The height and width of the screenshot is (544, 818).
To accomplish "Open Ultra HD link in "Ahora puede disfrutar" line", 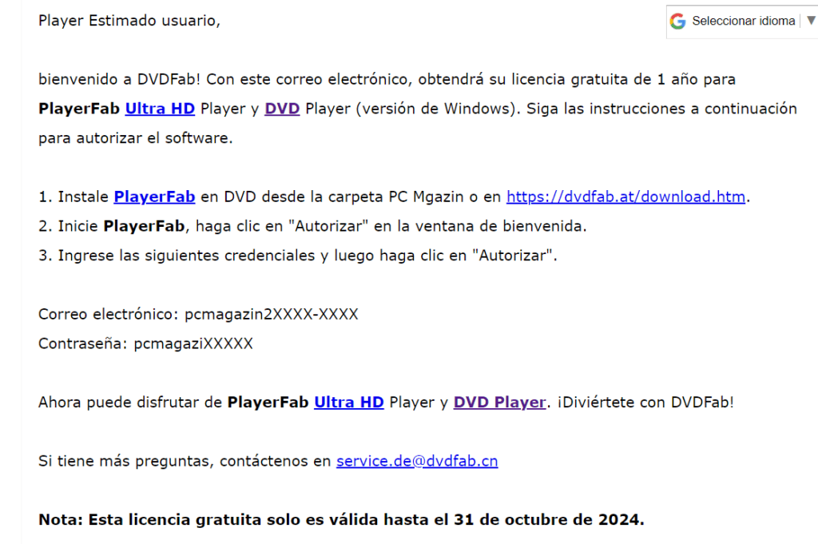I will (348, 402).
